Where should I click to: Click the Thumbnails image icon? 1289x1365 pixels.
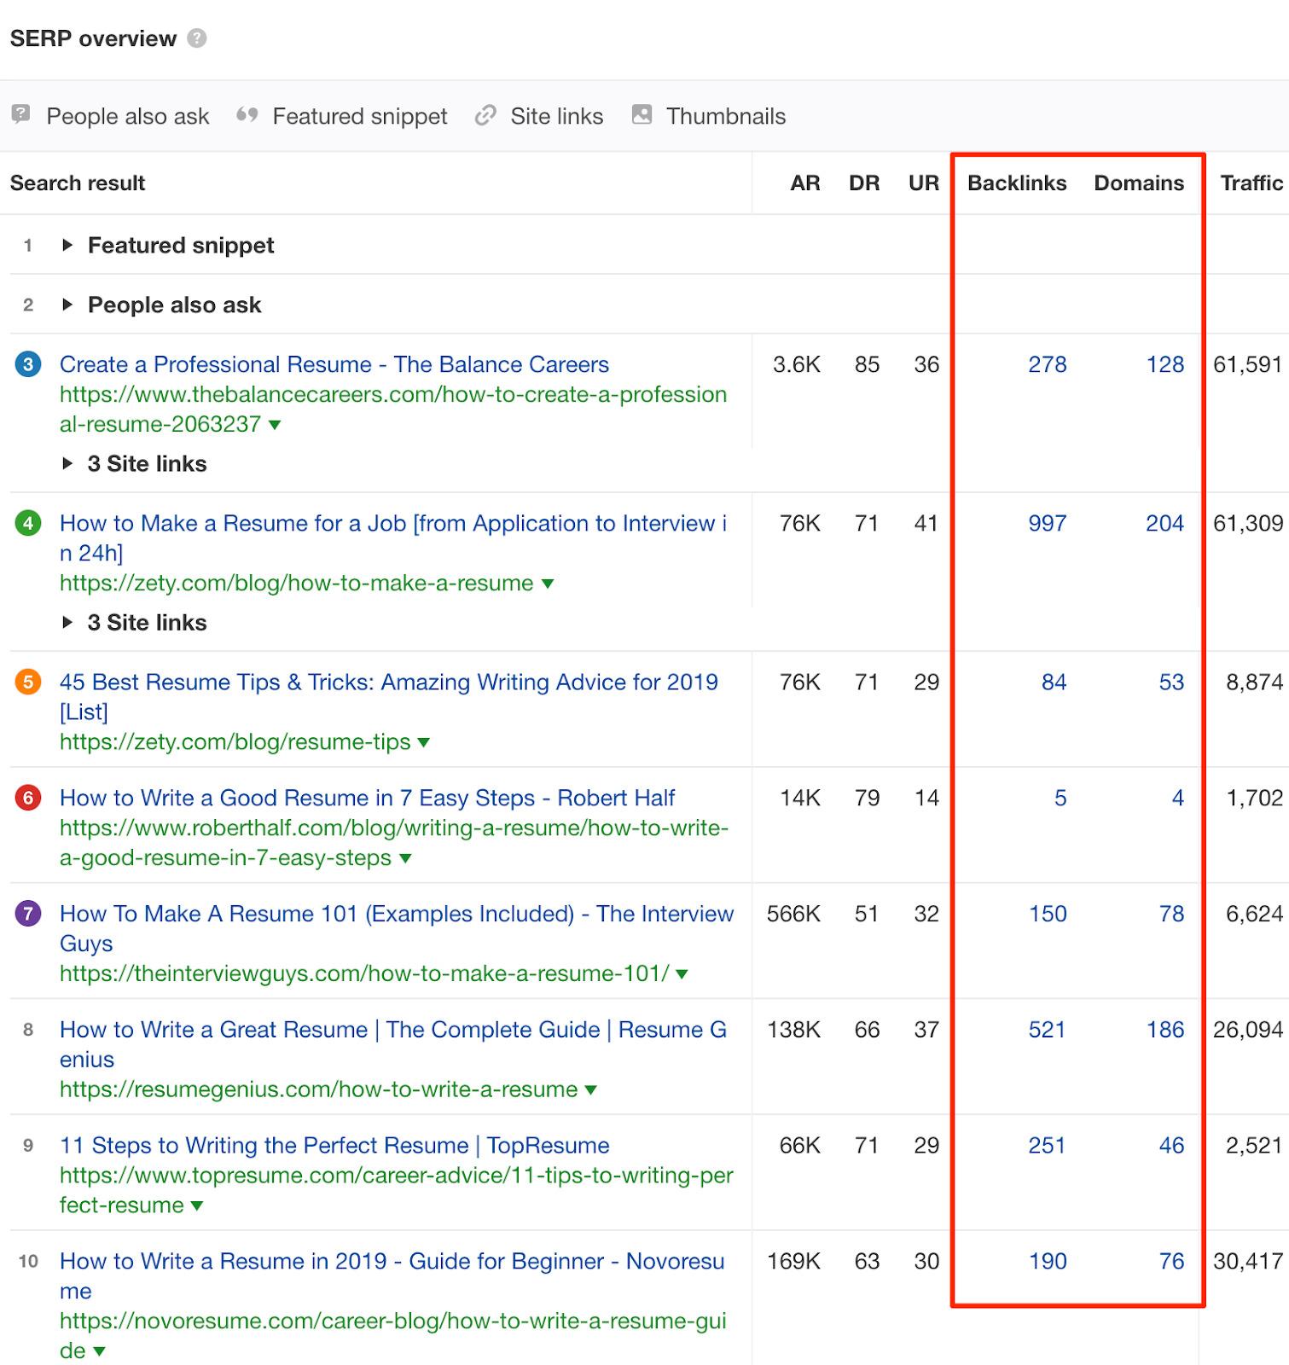(642, 115)
